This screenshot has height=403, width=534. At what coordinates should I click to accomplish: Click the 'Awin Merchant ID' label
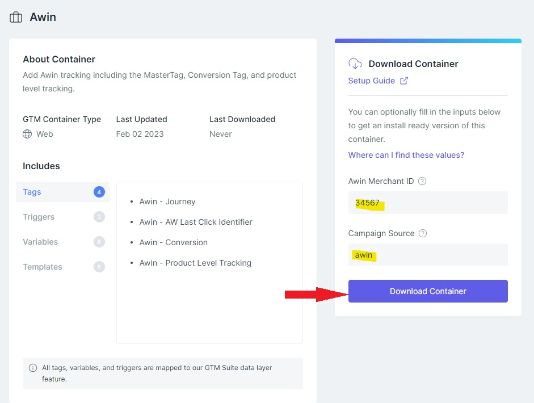[x=381, y=181]
